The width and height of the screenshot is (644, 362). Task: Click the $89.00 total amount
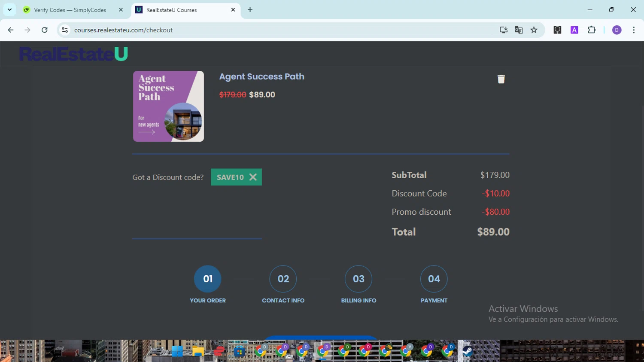493,232
